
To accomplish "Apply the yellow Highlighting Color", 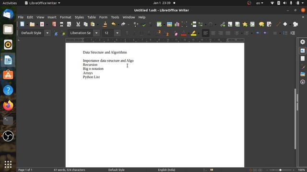I will coord(194,33).
